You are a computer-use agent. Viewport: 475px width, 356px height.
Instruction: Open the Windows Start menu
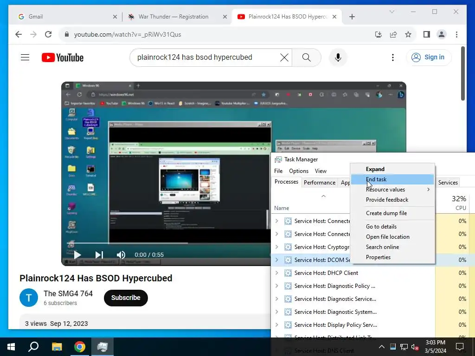point(11,347)
